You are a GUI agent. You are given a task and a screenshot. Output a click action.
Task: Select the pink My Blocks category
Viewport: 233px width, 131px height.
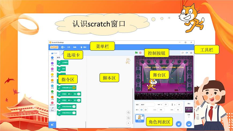click(52, 103)
